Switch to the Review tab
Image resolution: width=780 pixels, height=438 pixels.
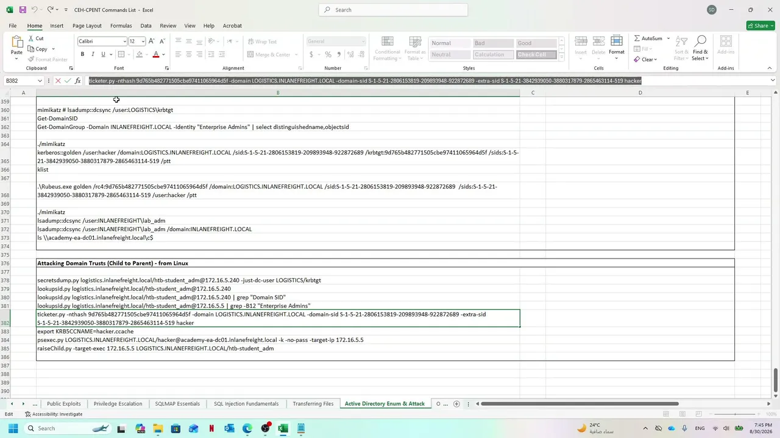(168, 26)
